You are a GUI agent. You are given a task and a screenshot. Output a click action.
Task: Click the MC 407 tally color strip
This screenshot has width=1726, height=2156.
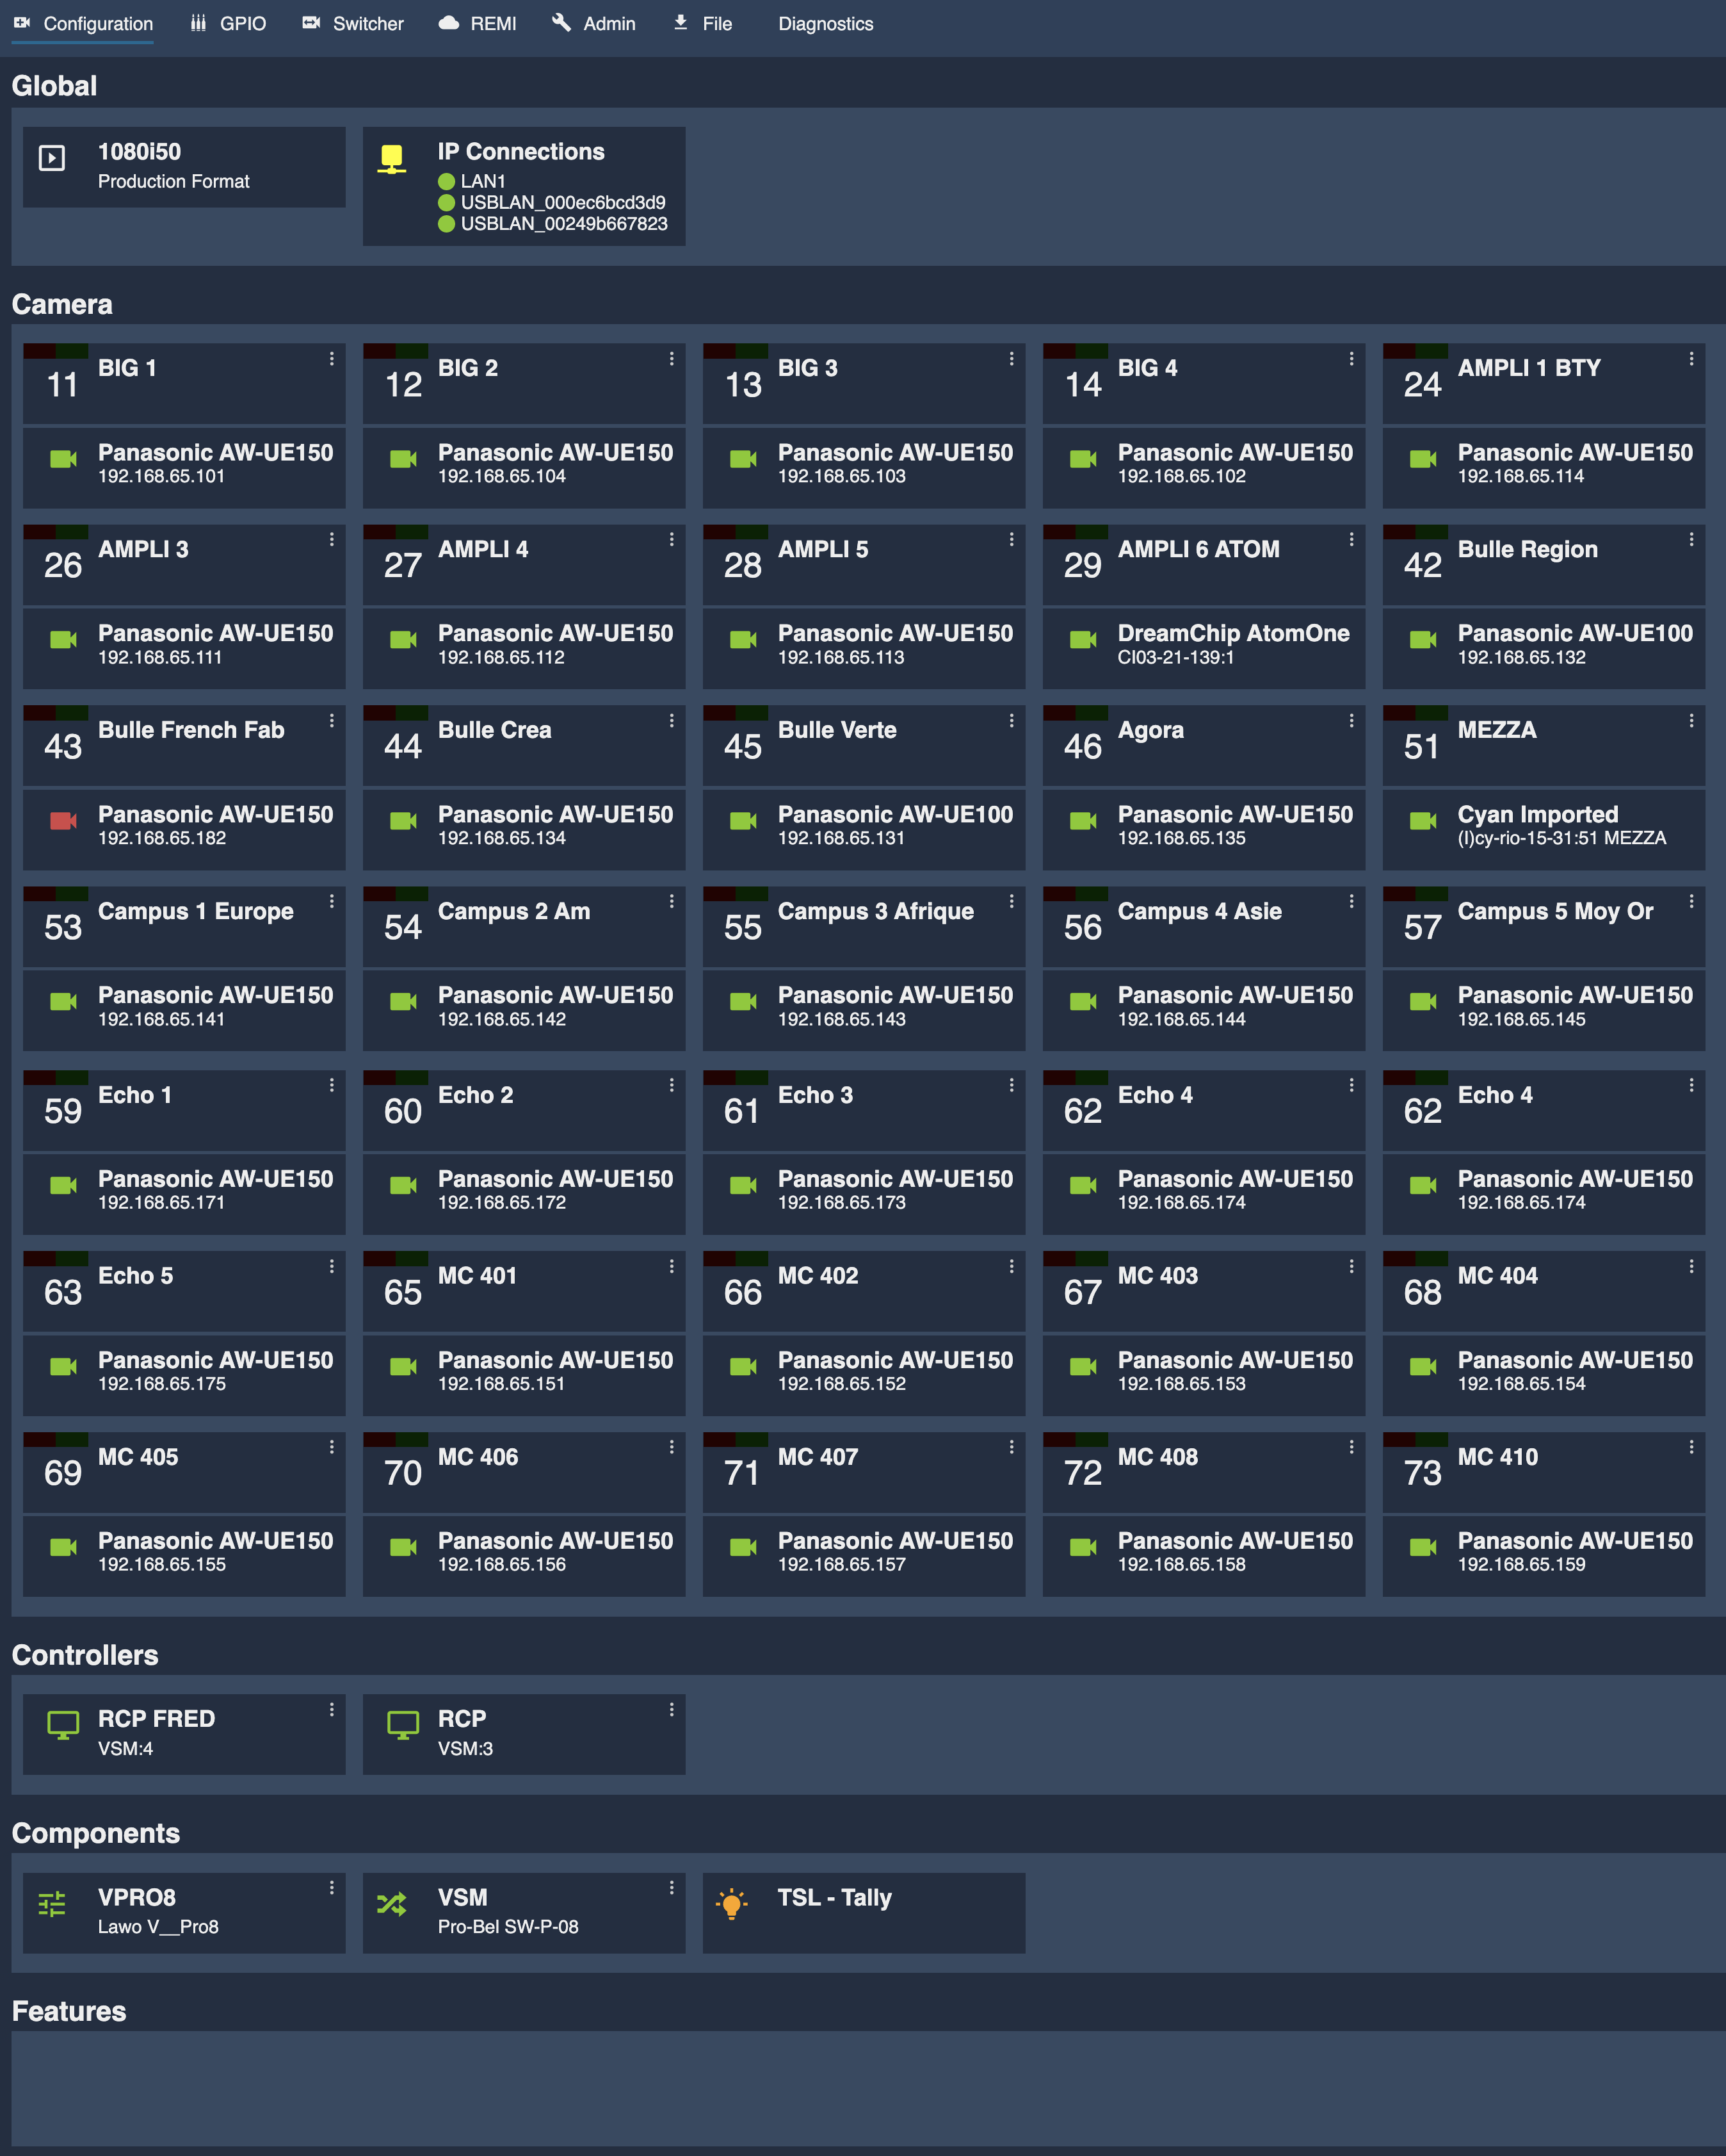736,1440
